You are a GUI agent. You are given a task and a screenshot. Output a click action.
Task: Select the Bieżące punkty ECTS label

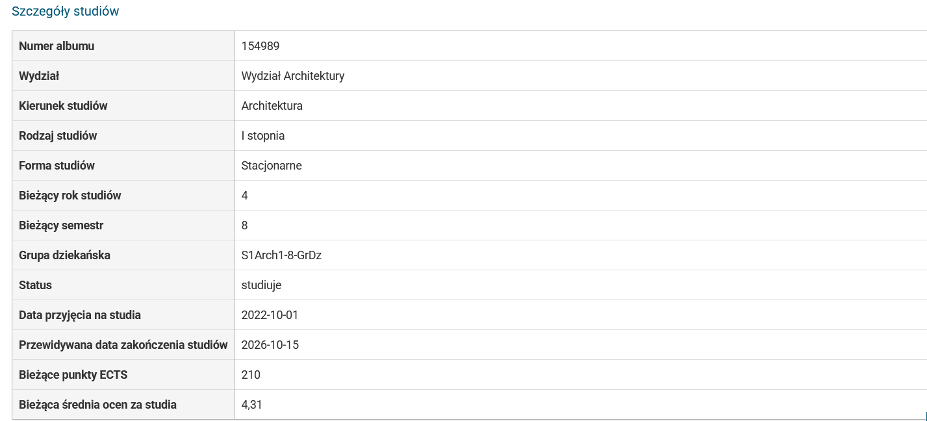[x=73, y=375]
